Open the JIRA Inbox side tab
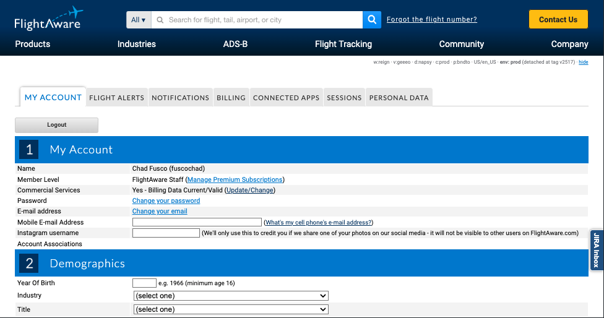Viewport: 604px width, 318px height. coord(597,250)
